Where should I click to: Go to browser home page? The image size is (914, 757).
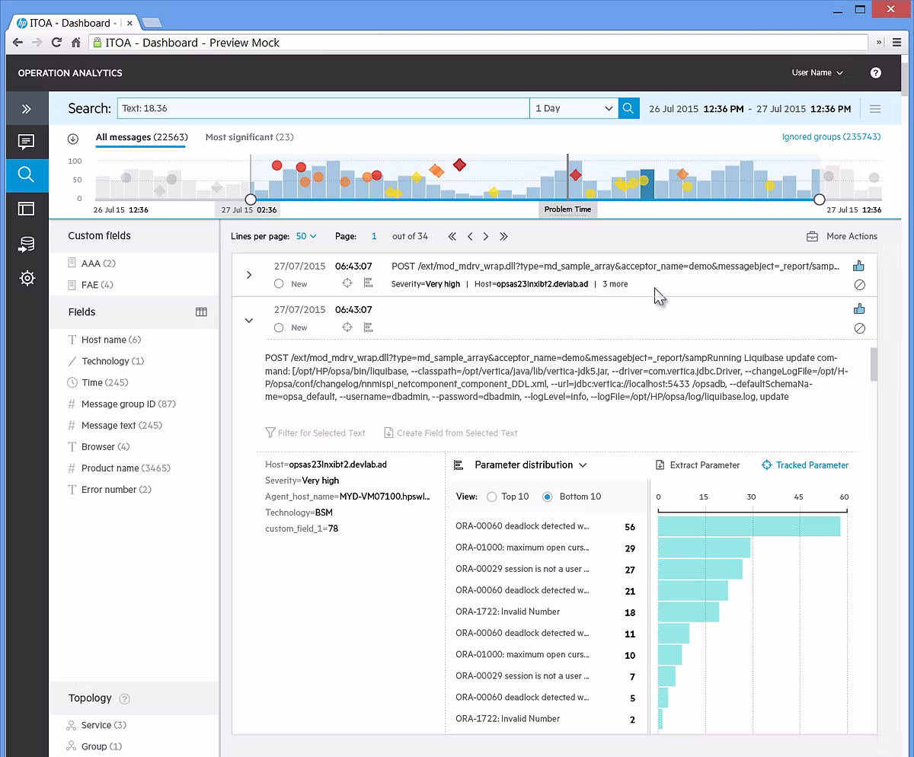click(x=76, y=43)
